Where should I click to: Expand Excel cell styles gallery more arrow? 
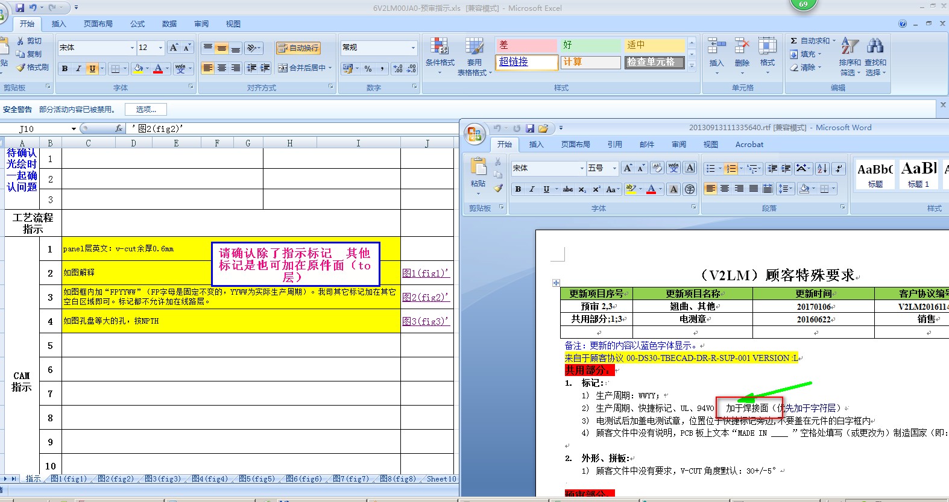point(692,66)
